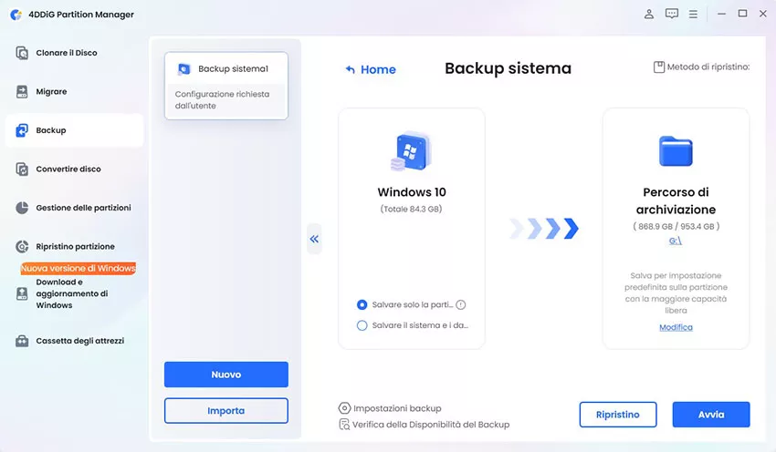
Task: Click the Backup sidebar icon
Action: pos(22,130)
